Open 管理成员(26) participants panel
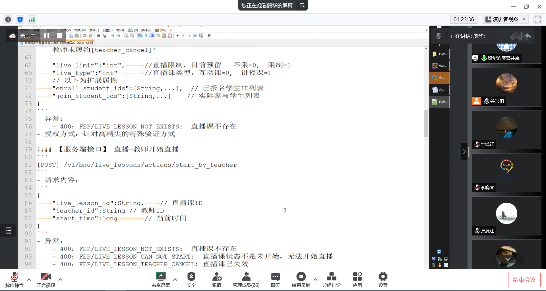 tap(246, 280)
